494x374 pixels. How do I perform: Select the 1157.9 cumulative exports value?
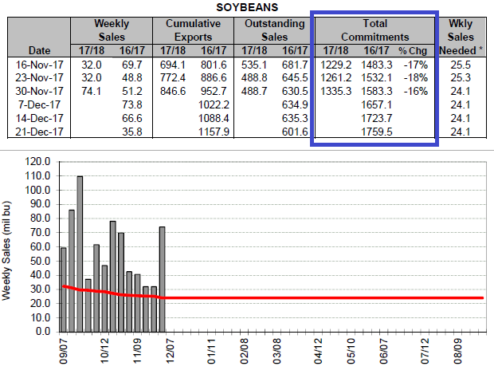(x=215, y=131)
